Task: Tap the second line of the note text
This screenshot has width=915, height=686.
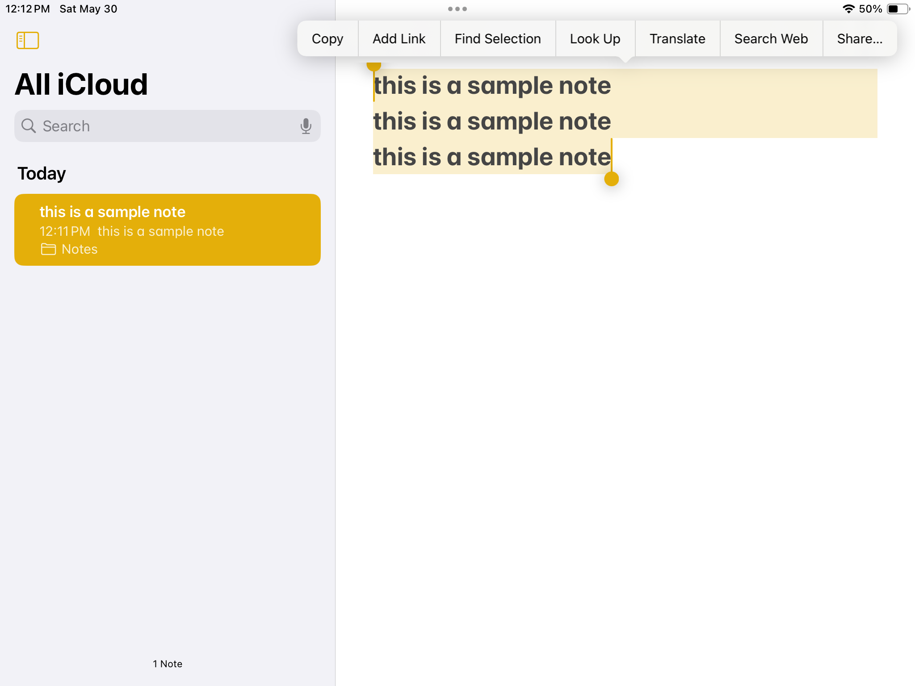Action: (x=492, y=121)
